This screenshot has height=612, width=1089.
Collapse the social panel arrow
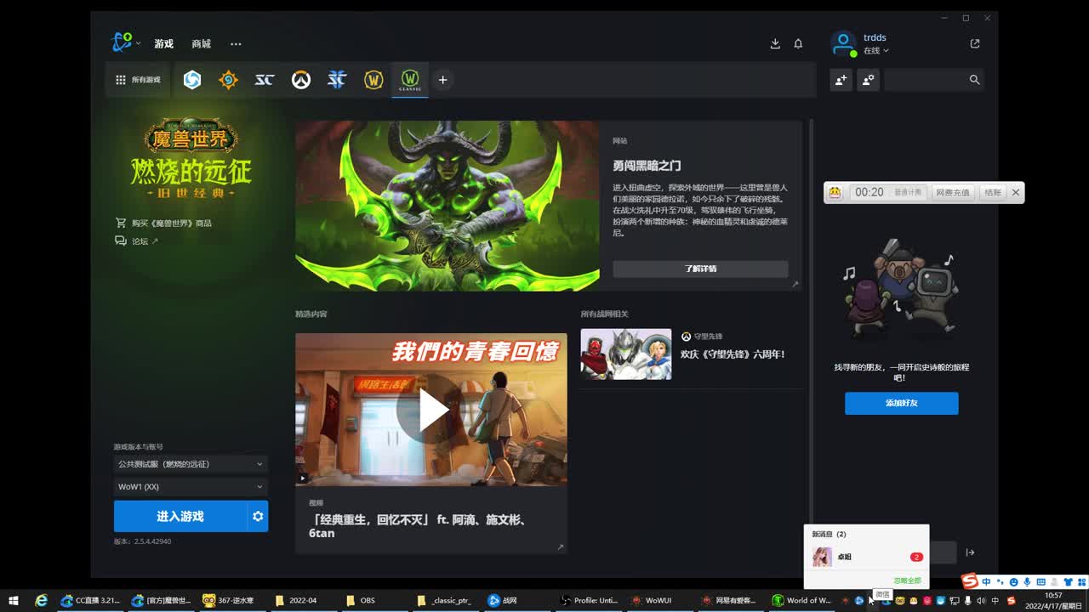pyautogui.click(x=970, y=552)
